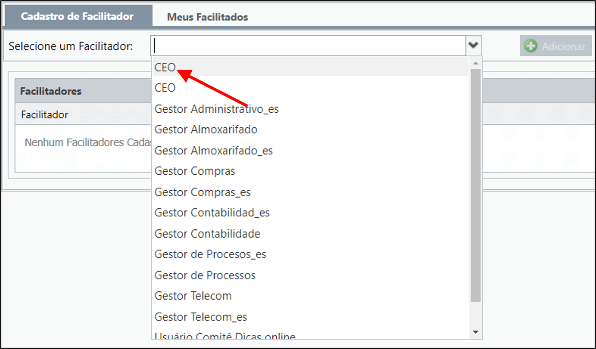Select Gestor de Procesos_es option
The height and width of the screenshot is (349, 596).
(310, 255)
